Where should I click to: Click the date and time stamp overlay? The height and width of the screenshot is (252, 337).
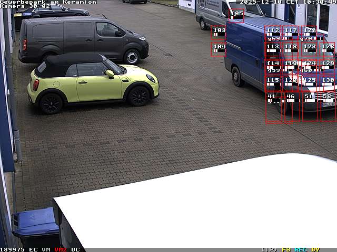(288, 2)
